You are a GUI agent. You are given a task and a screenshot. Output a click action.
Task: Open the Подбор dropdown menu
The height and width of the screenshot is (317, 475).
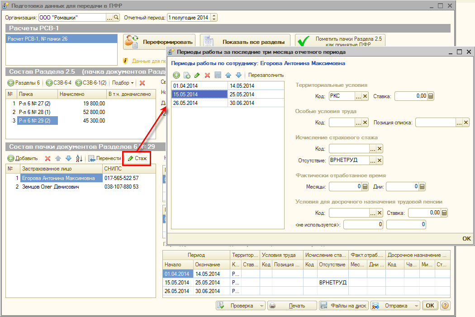coord(123,83)
